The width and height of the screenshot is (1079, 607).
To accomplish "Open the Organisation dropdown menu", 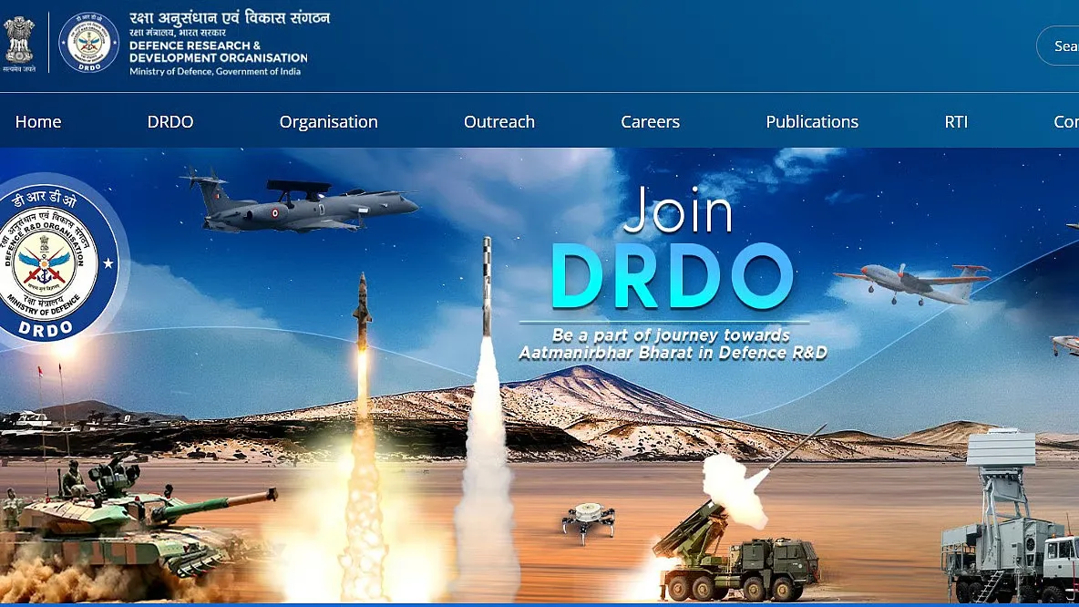I will pos(328,121).
